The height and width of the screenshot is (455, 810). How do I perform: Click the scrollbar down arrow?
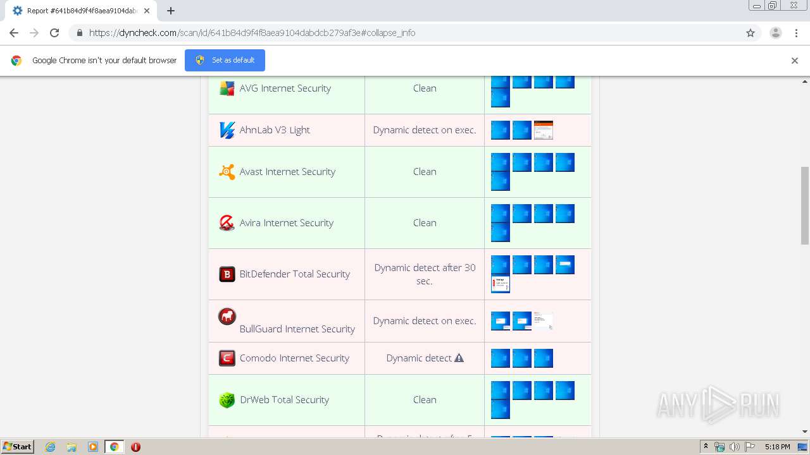pyautogui.click(x=804, y=432)
